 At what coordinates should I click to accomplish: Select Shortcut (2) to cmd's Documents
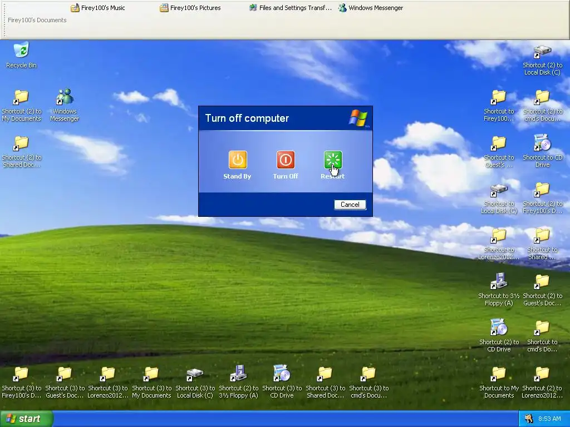[x=542, y=105]
